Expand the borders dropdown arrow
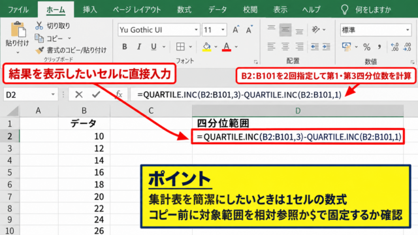 pos(190,47)
